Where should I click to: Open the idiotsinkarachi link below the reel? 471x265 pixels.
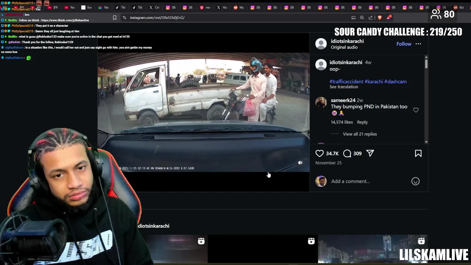click(x=153, y=226)
